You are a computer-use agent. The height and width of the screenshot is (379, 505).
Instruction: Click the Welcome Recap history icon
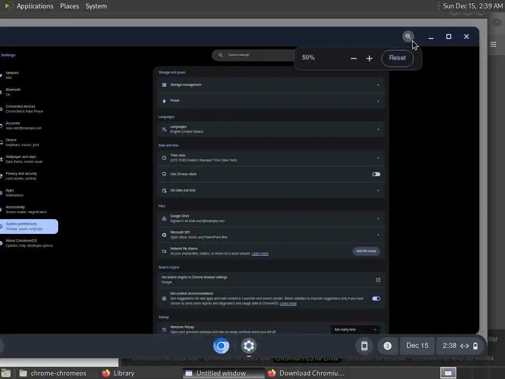point(164,329)
